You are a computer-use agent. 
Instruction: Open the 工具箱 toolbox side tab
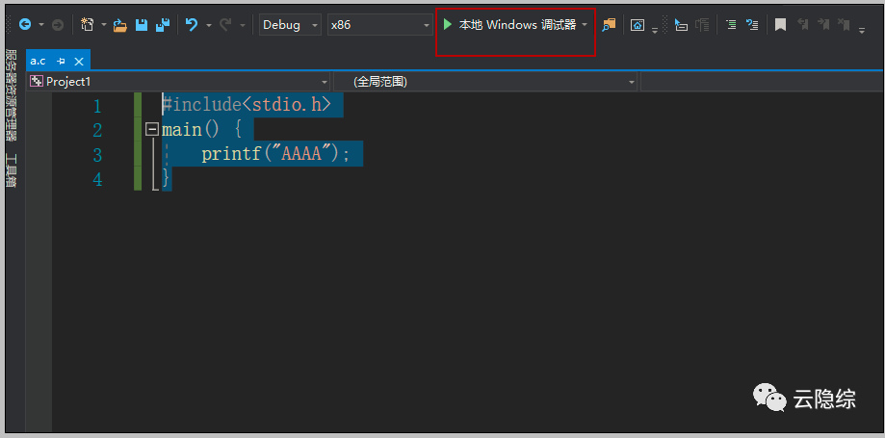click(x=12, y=169)
